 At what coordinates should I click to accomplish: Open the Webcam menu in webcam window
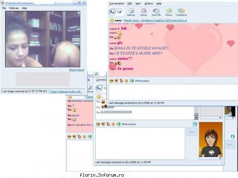click(14, 8)
